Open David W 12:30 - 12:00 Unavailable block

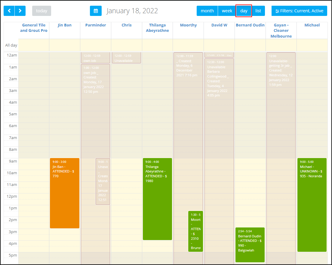point(219,161)
